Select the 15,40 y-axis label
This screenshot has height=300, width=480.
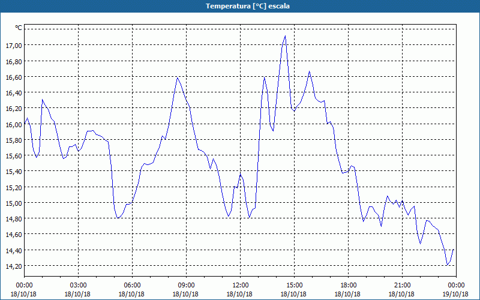14,172
